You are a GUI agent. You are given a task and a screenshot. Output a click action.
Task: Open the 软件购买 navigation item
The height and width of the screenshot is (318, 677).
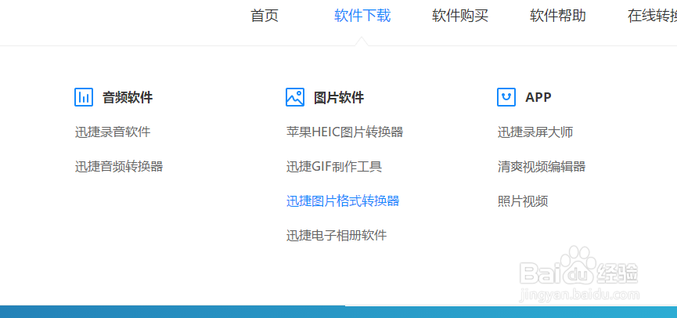point(460,16)
